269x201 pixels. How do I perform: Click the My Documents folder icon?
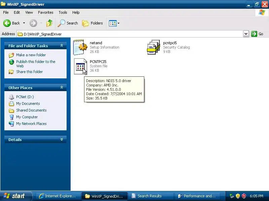(11, 104)
